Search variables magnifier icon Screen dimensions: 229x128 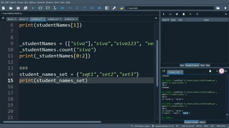click(190, 14)
